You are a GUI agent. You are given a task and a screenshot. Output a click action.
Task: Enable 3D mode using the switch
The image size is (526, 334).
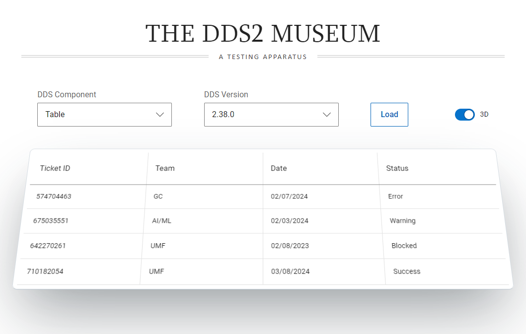point(464,114)
